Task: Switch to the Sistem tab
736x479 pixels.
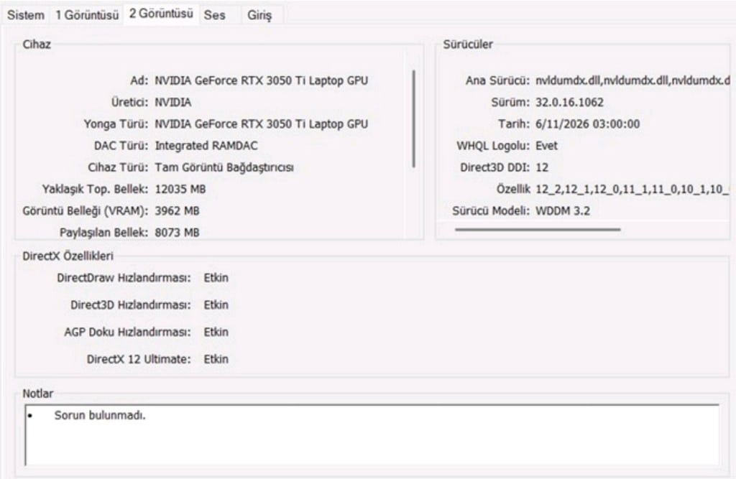Action: [26, 15]
